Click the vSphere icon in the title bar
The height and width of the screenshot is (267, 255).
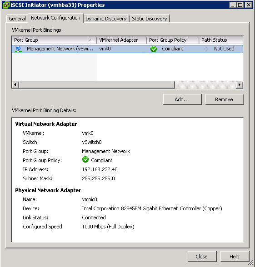click(x=6, y=5)
